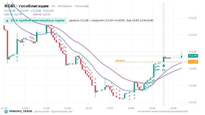Image resolution: width=205 pixels, height=115 pixels.
Task: Click the open value "O 112.88"
Action: 10,11
